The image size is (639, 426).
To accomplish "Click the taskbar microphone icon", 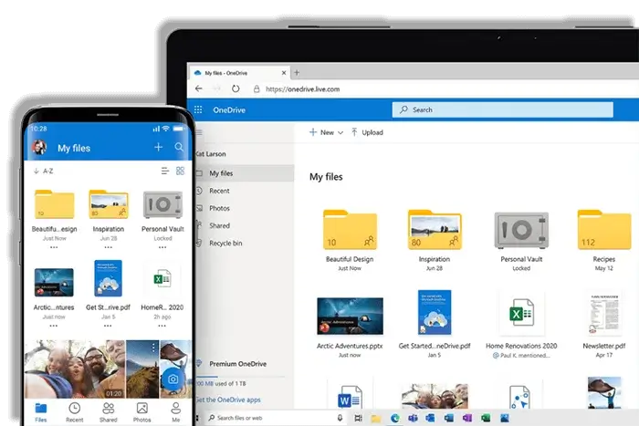I will coord(340,418).
